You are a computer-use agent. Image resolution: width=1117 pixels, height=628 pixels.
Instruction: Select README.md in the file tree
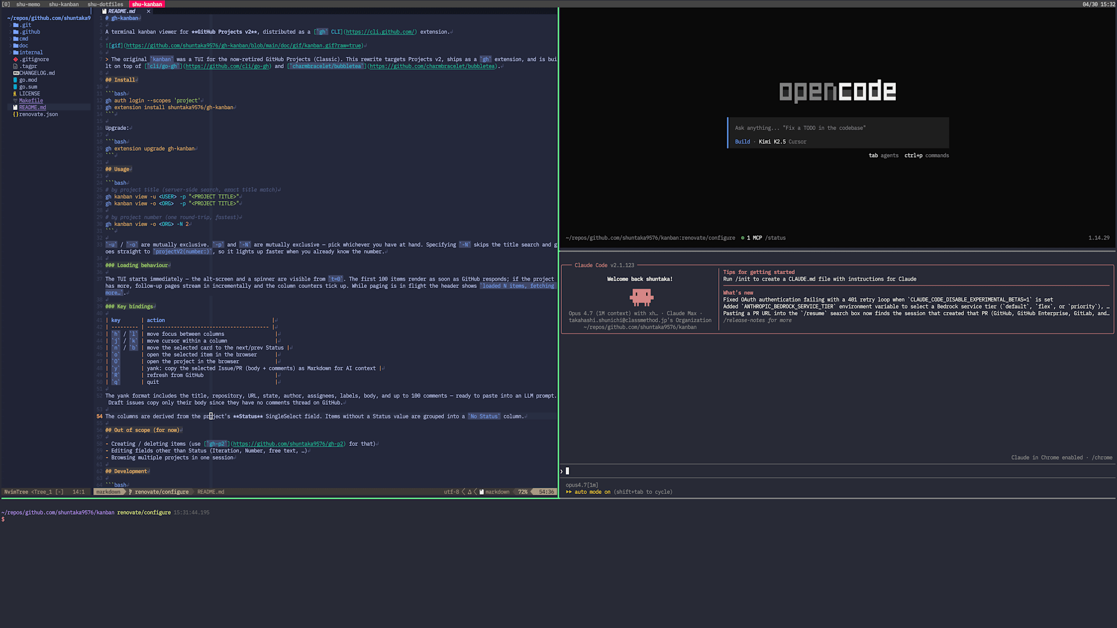click(32, 108)
